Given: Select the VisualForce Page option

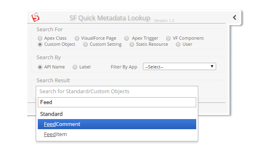Looking at the screenshot, I should pyautogui.click(x=77, y=38).
